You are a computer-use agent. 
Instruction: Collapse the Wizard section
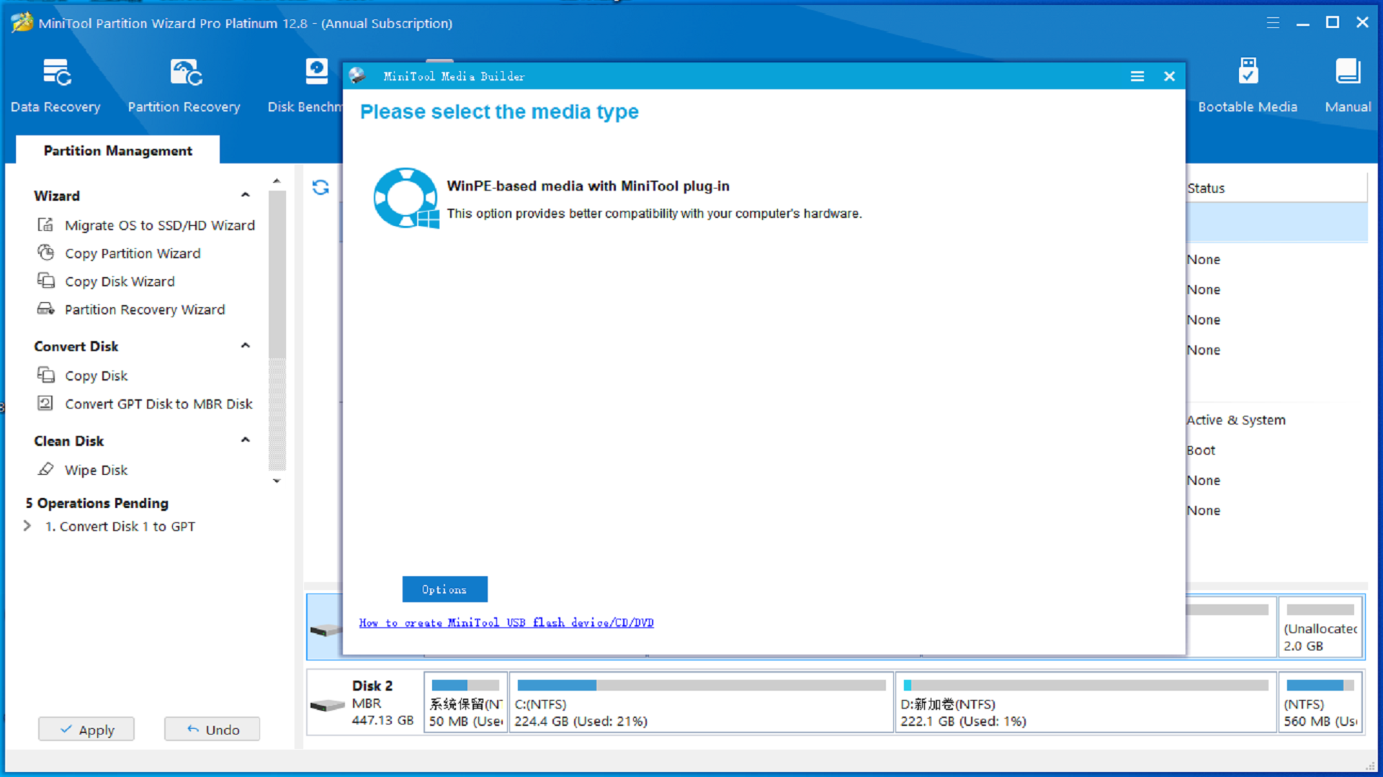tap(246, 195)
